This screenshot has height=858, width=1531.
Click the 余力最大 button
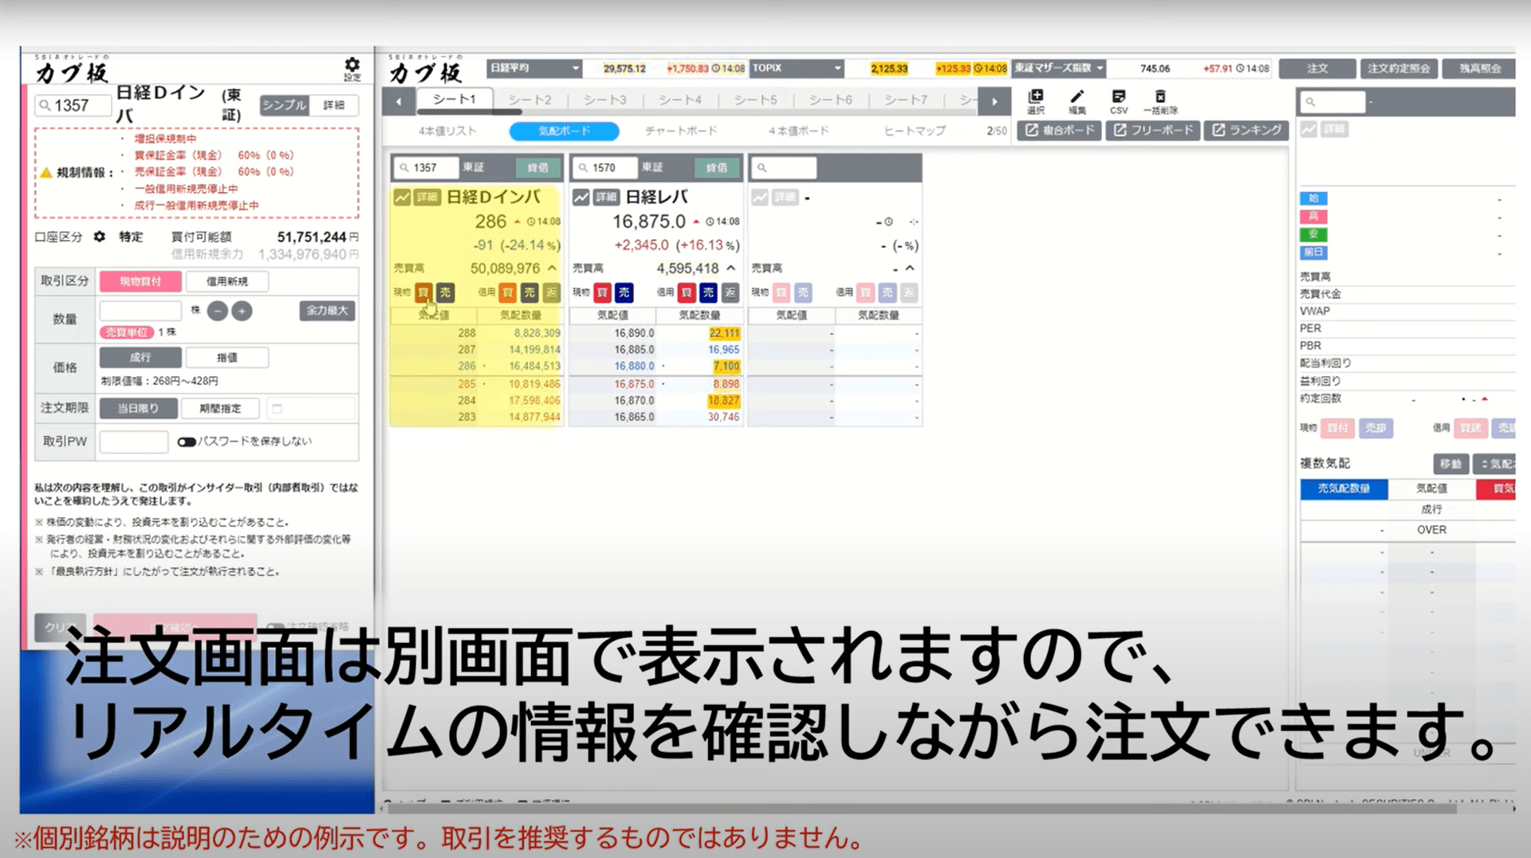[328, 311]
